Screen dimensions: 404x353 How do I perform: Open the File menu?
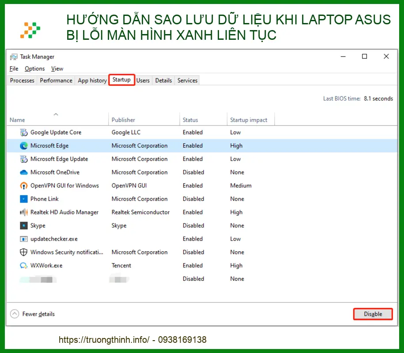14,69
